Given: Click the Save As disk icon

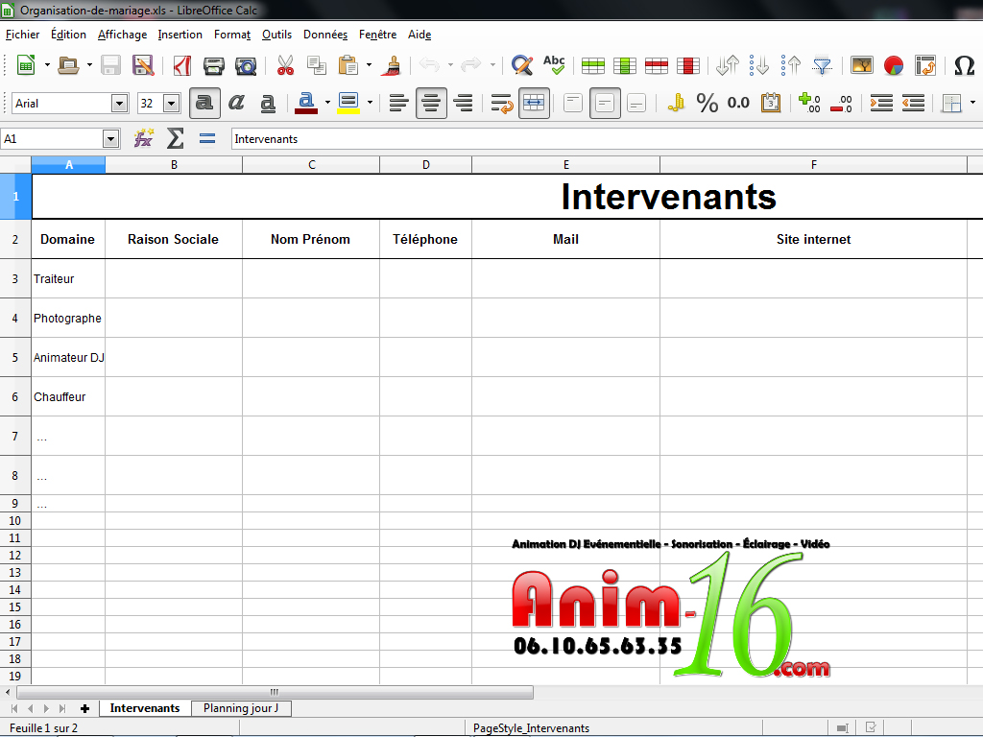Looking at the screenshot, I should coord(143,65).
